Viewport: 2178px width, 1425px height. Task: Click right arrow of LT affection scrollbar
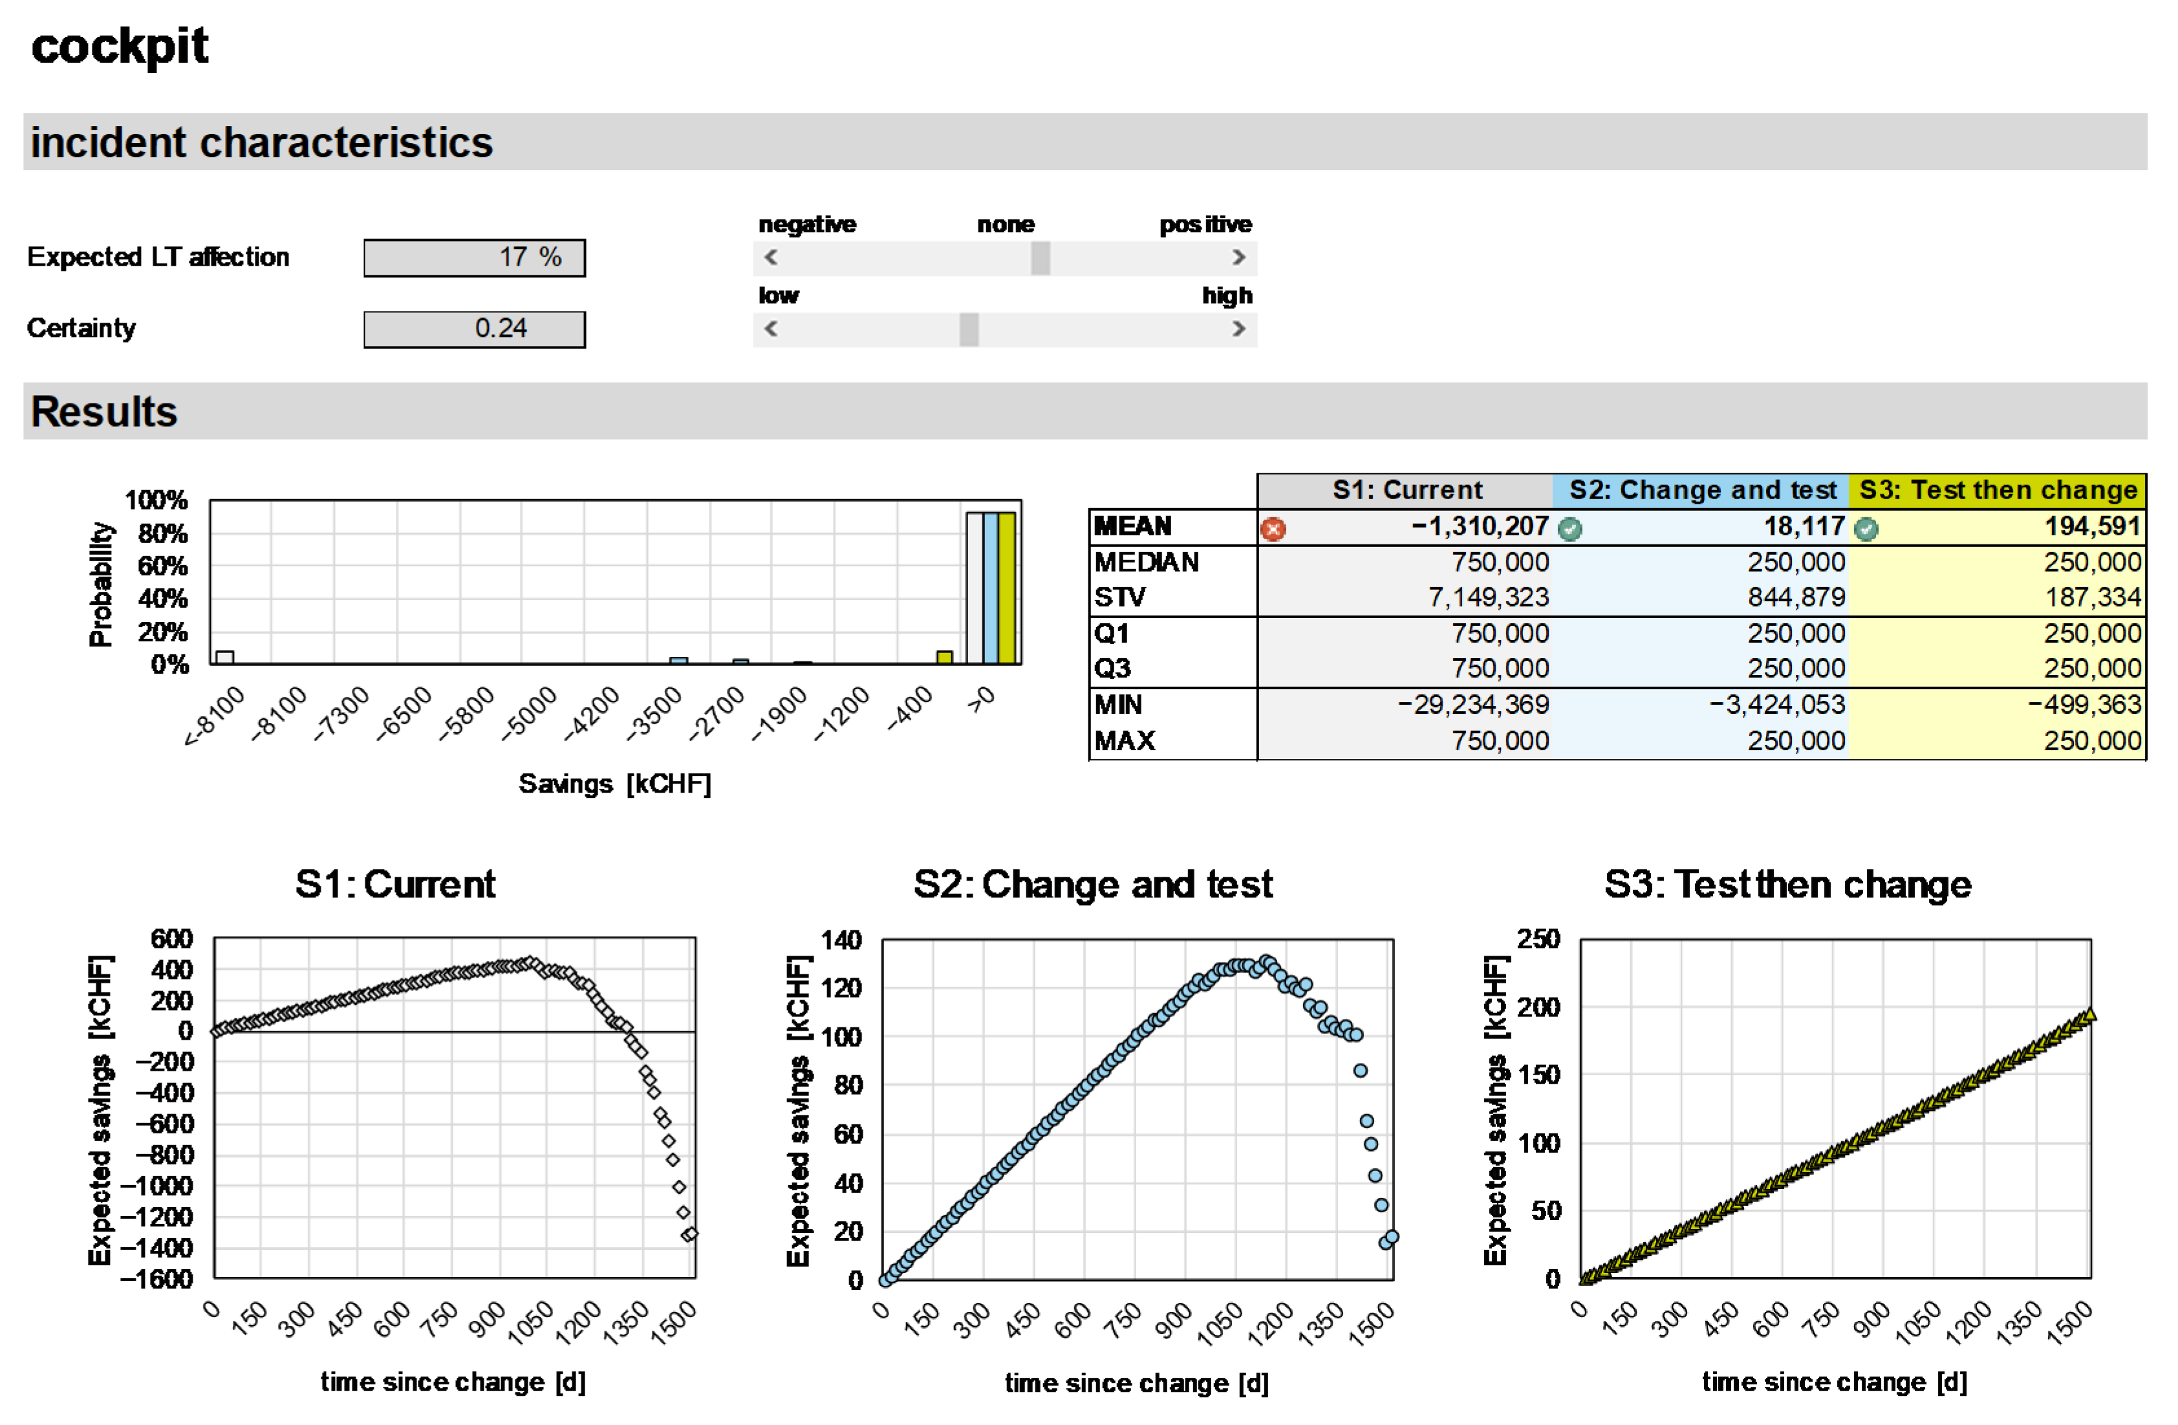(1238, 257)
